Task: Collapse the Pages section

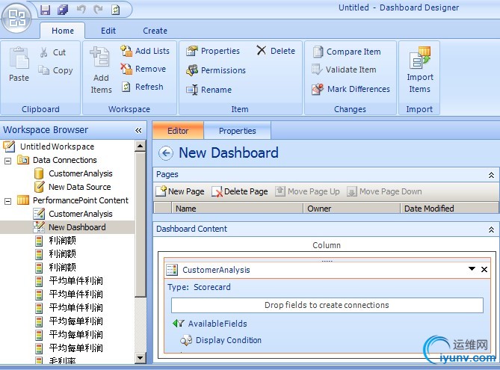Action: pos(491,175)
